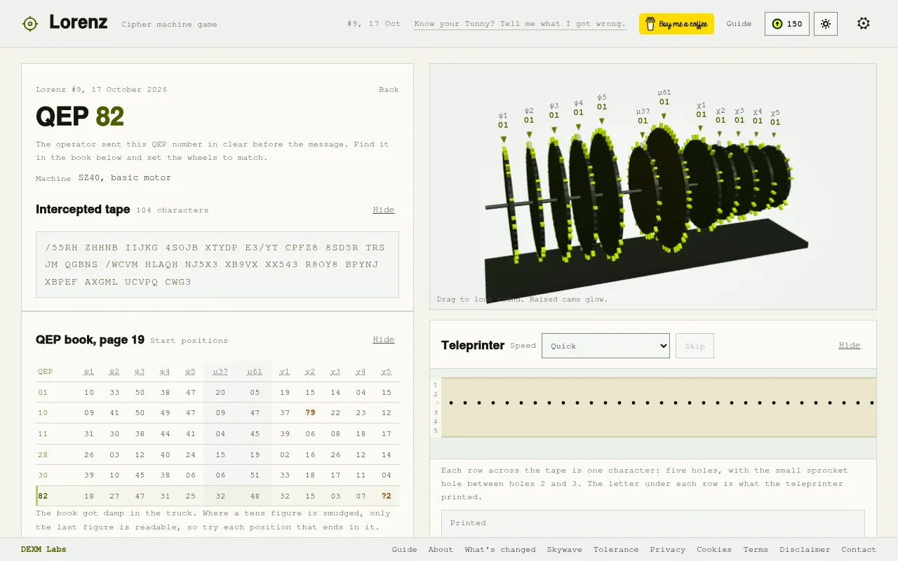Click the smudged ?9 value in row 10
The image size is (898, 561).
pyautogui.click(x=310, y=413)
